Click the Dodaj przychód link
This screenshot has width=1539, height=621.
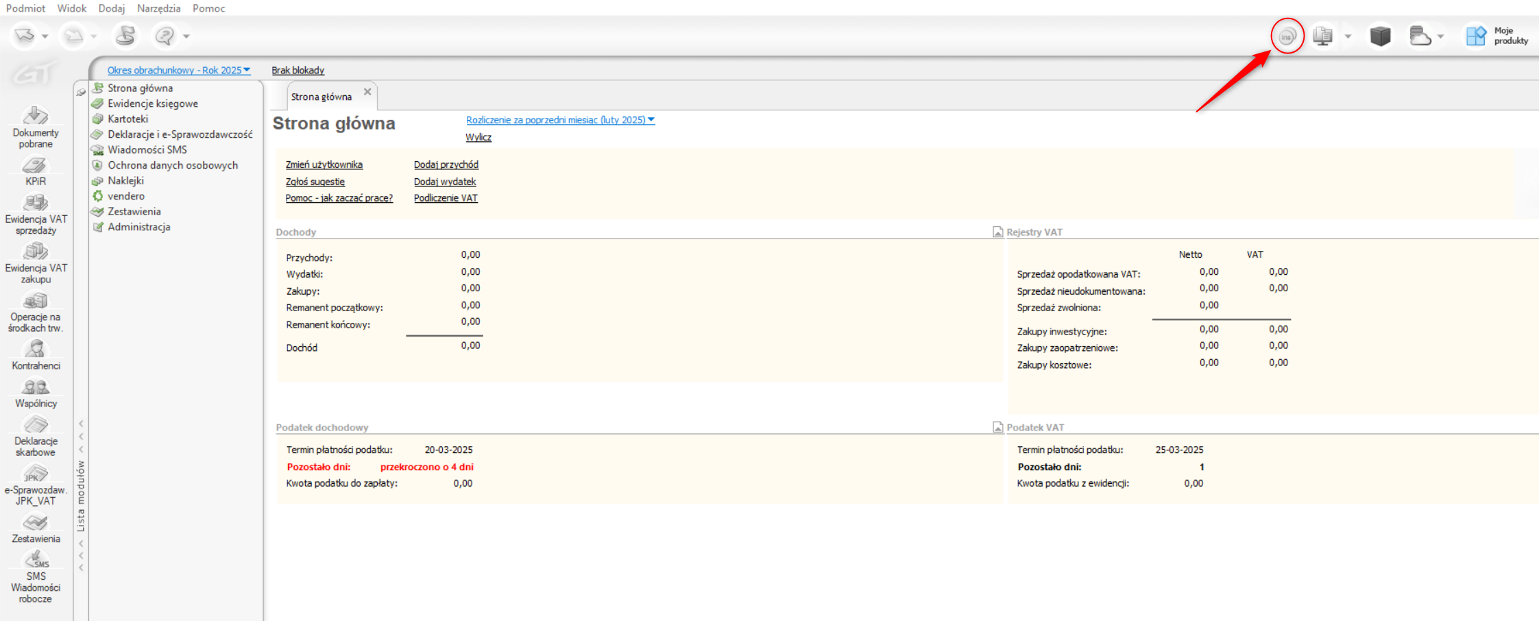click(x=446, y=165)
